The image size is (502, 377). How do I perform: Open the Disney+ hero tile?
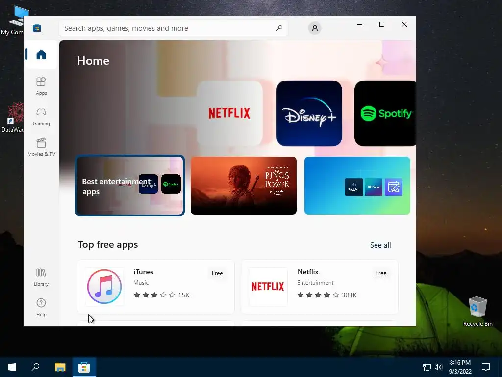click(x=309, y=113)
